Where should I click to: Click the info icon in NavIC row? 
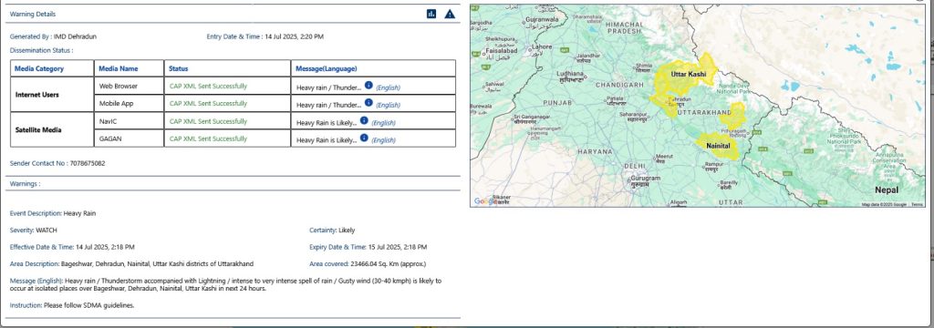point(364,121)
